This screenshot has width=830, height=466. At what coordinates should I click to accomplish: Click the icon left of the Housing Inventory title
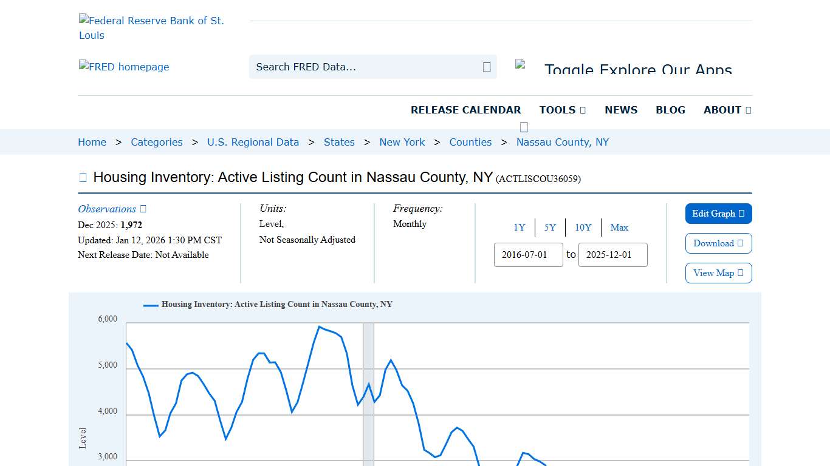(83, 177)
